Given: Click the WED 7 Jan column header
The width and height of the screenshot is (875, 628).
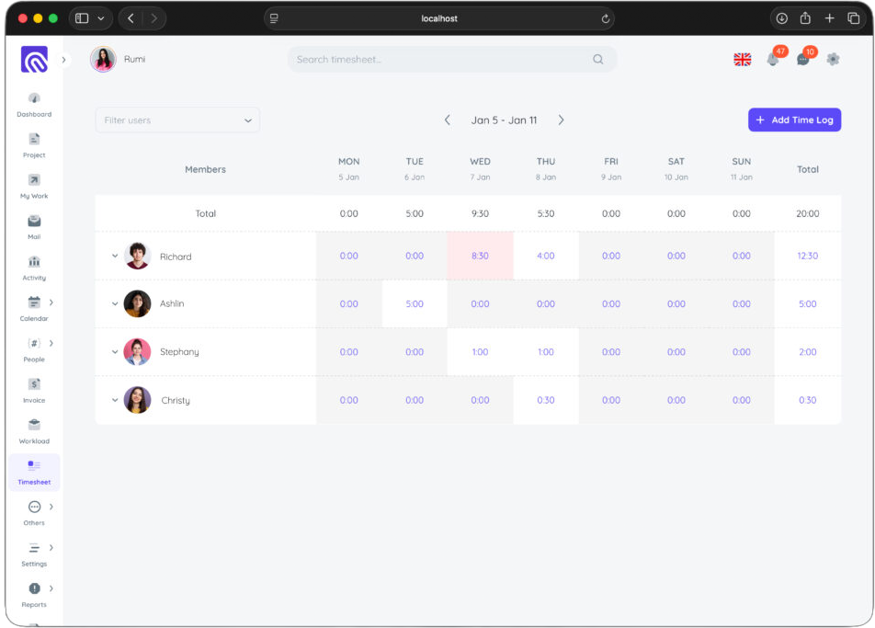Looking at the screenshot, I should (480, 168).
